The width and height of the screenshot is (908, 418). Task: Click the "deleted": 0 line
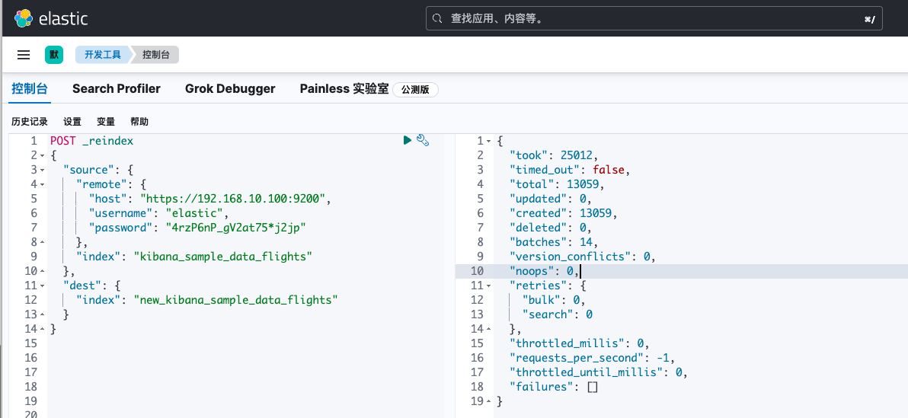[x=550, y=228]
